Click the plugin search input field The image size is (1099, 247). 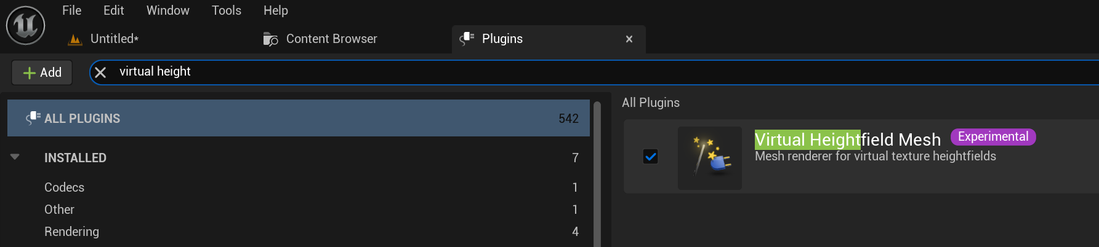[554, 72]
